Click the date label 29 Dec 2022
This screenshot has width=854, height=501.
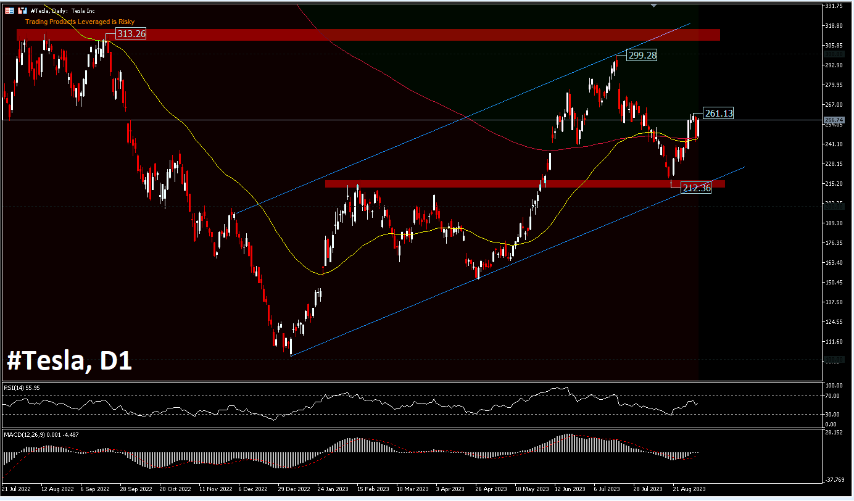[x=293, y=489]
